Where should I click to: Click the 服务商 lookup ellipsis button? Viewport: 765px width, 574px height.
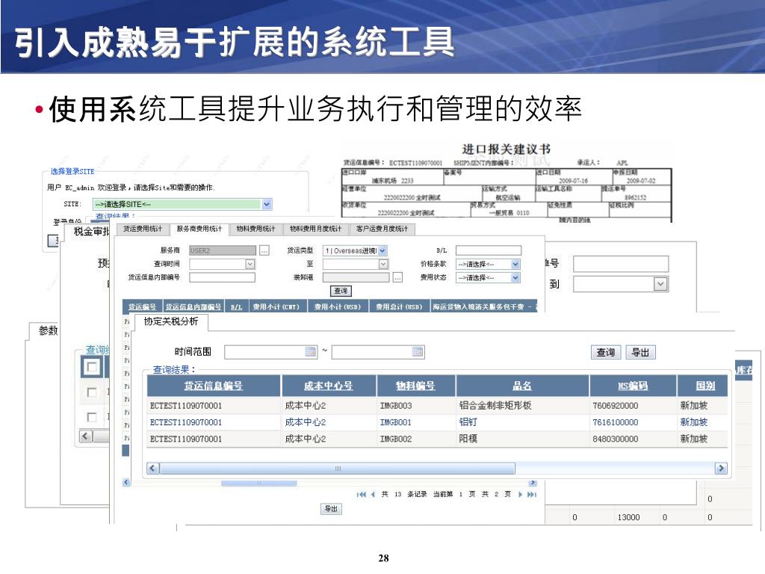(x=264, y=251)
